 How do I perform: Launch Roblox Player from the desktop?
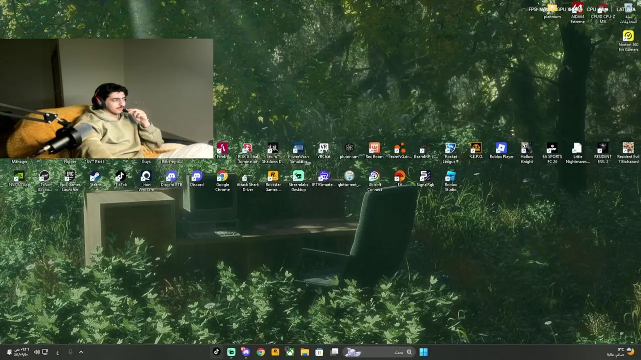click(501, 148)
